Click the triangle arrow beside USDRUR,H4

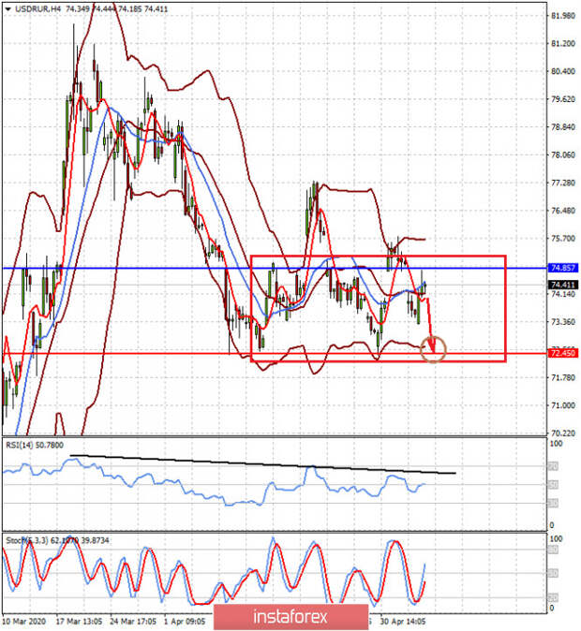pyautogui.click(x=7, y=8)
